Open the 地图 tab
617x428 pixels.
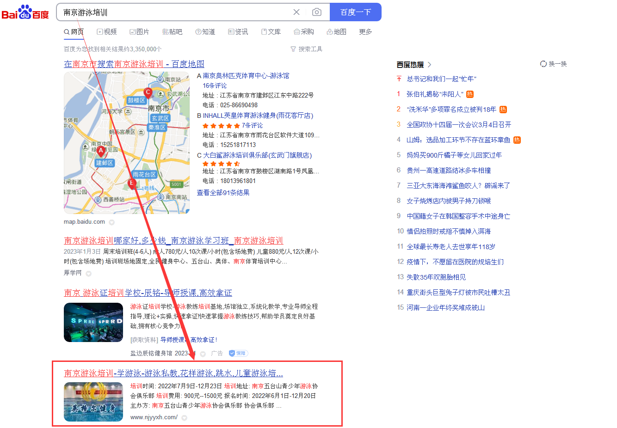337,32
